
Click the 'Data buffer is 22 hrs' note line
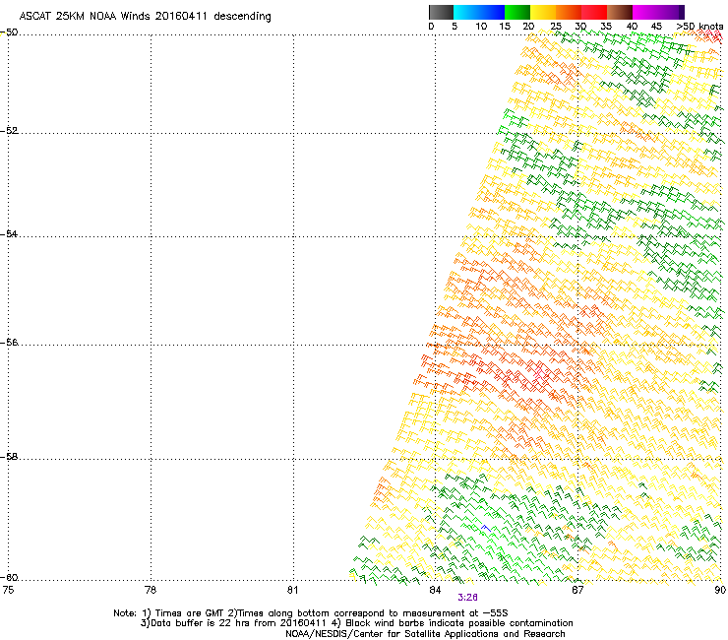(x=356, y=623)
